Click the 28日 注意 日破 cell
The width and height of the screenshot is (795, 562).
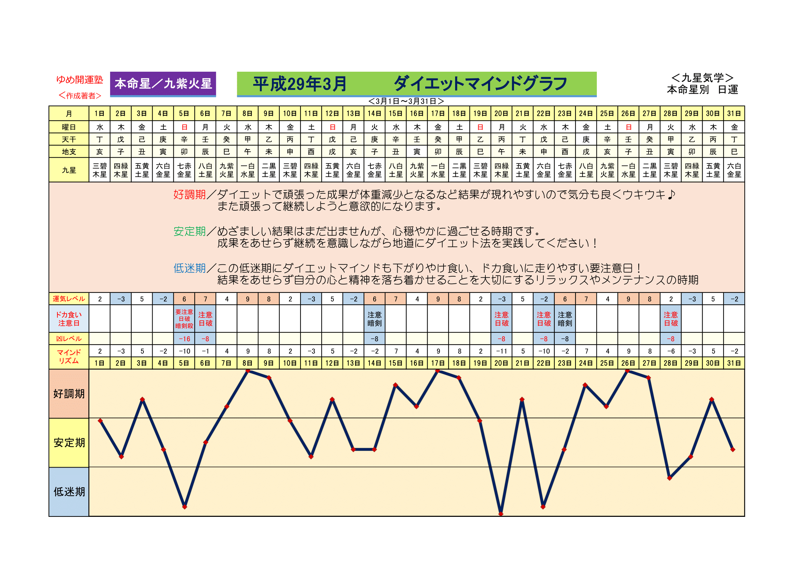[670, 319]
